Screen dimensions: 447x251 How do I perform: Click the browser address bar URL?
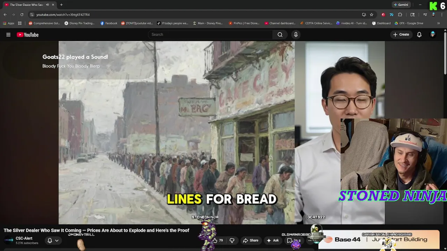coord(63,15)
